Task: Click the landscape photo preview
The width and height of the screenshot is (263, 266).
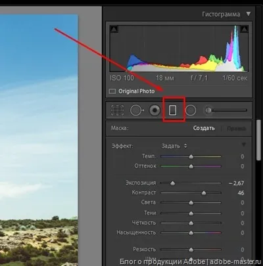Action: click(39, 140)
